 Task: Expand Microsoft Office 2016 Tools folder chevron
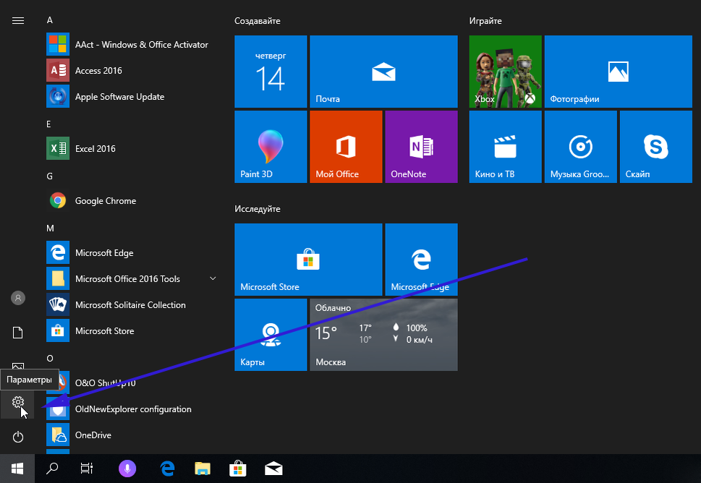(x=213, y=278)
